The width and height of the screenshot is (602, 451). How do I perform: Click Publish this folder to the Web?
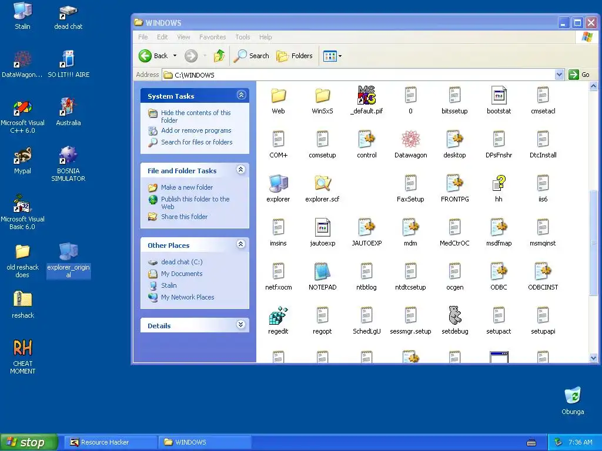click(195, 203)
